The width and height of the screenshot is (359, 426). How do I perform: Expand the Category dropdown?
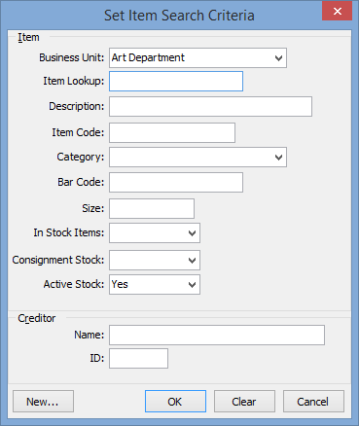click(x=197, y=158)
